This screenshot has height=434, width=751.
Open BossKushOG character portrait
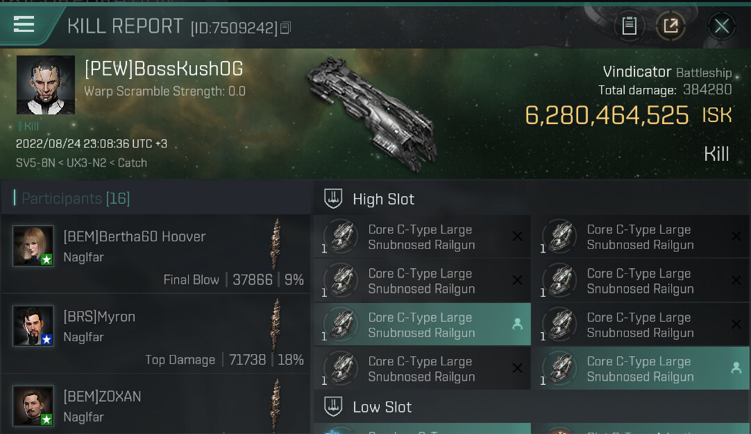46,85
